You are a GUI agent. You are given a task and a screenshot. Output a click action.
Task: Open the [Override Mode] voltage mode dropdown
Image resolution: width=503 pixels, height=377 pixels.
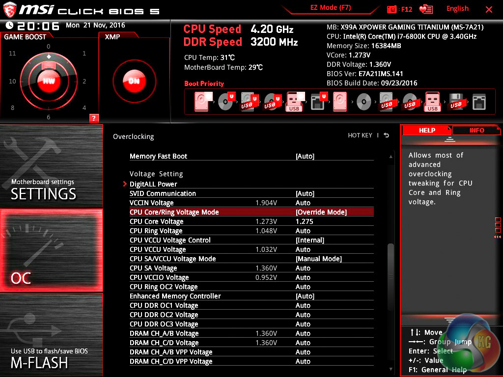[x=321, y=212]
